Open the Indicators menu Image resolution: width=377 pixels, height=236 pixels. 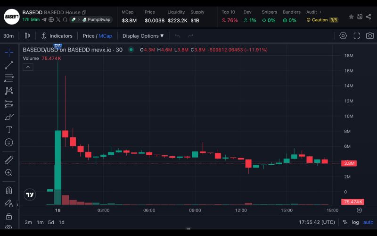click(57, 36)
